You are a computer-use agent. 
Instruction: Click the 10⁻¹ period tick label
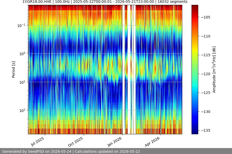[21, 25]
